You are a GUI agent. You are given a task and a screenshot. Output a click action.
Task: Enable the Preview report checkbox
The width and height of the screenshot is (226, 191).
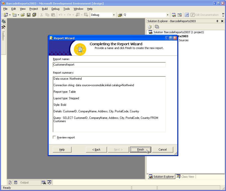pos(54,137)
